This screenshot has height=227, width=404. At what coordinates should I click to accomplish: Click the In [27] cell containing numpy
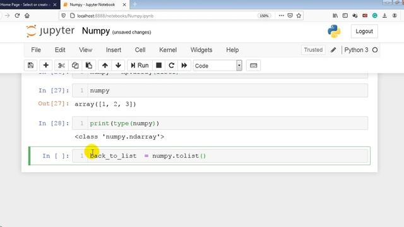220,90
